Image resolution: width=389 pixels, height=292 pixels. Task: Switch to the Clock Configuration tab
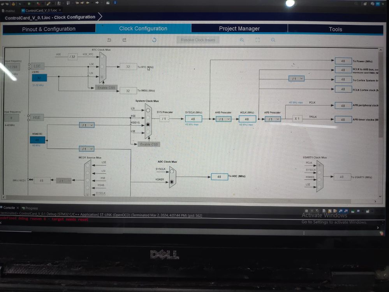pyautogui.click(x=143, y=28)
